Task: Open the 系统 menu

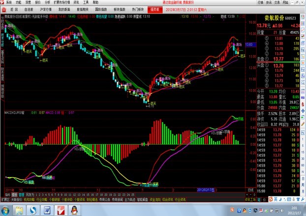Action: [x=9, y=2]
